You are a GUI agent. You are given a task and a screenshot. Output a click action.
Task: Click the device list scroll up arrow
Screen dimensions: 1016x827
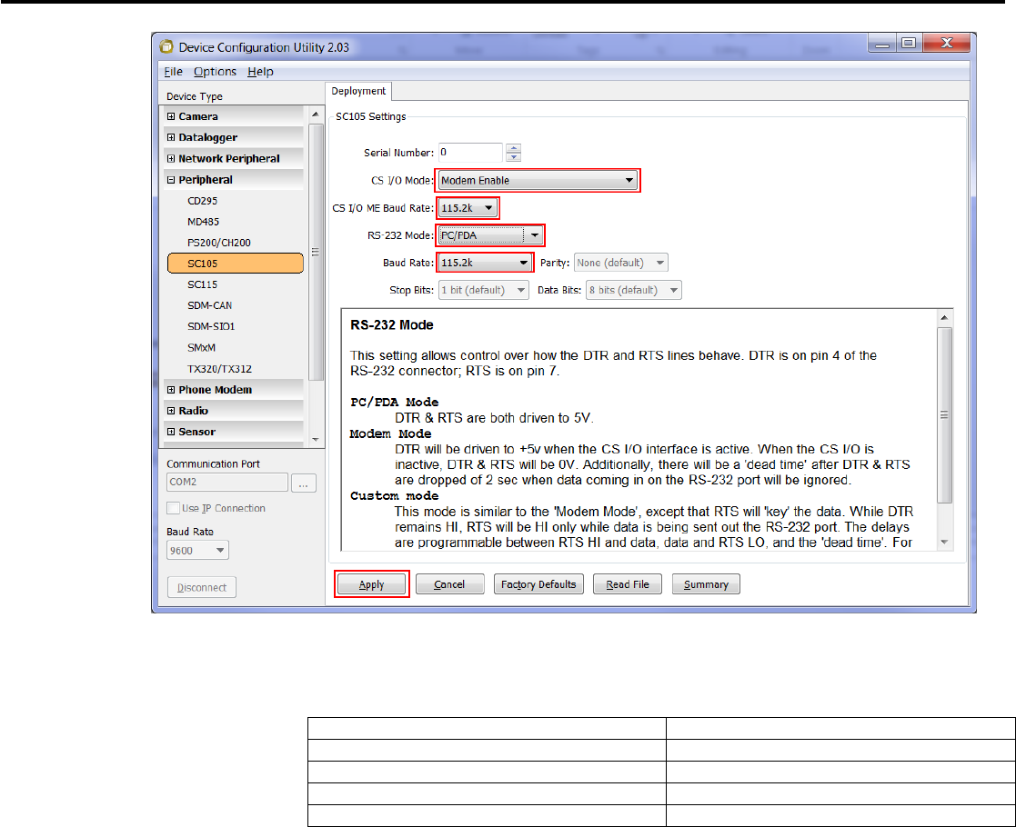tap(316, 115)
